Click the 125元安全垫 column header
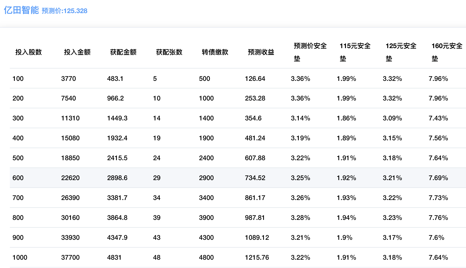 tap(401, 52)
